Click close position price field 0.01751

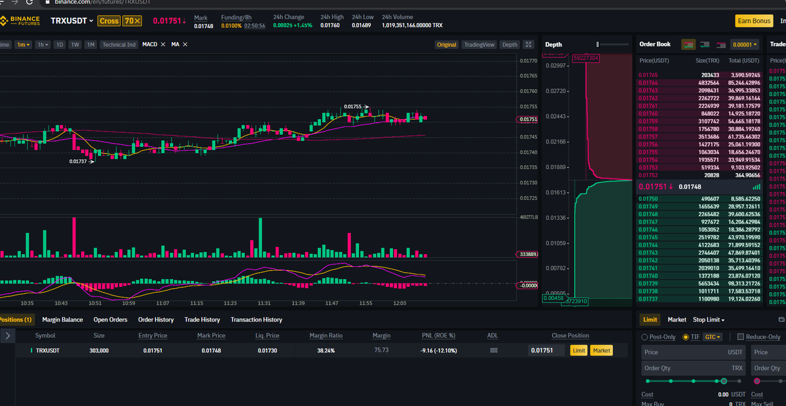tap(547, 351)
